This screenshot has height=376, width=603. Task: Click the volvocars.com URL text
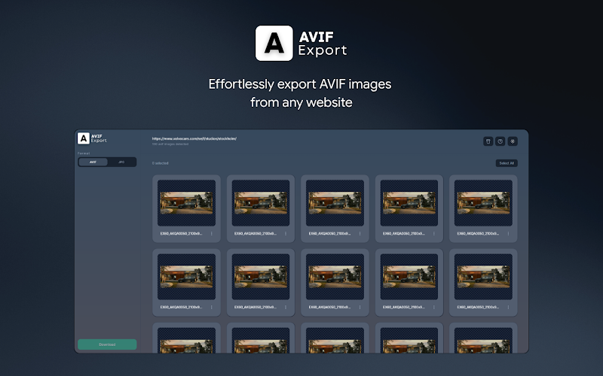pos(194,138)
